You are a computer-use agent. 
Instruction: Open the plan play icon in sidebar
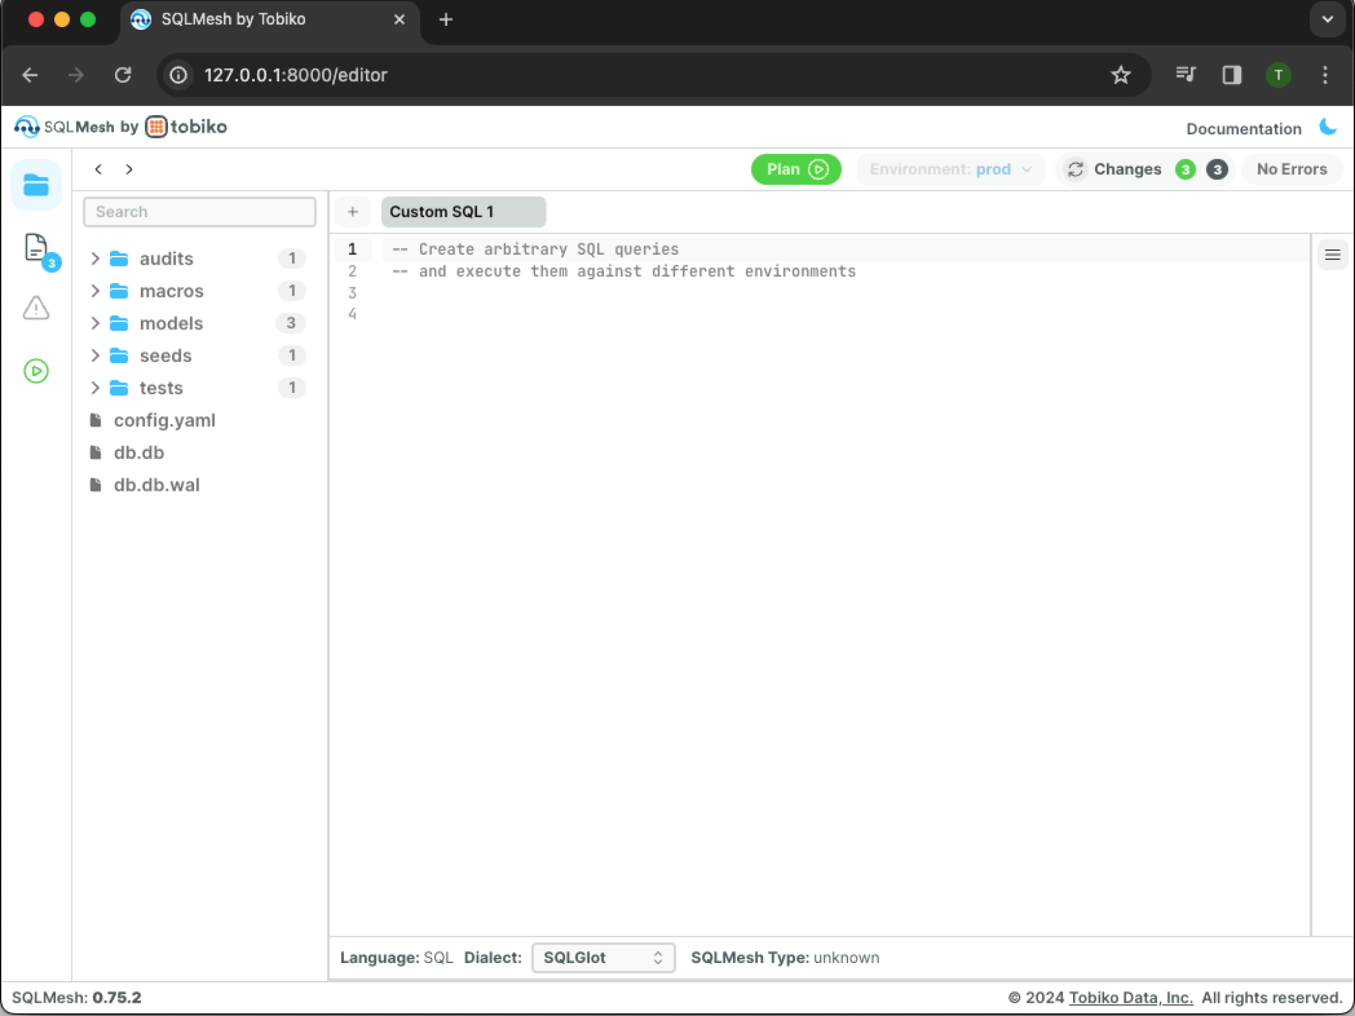coord(36,370)
